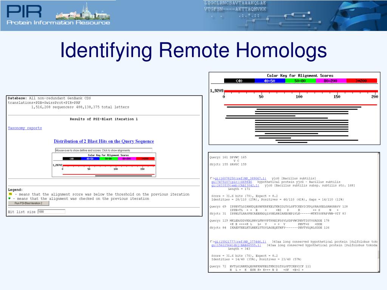Open the gi|7475107|pir||G69846 link

232,182
